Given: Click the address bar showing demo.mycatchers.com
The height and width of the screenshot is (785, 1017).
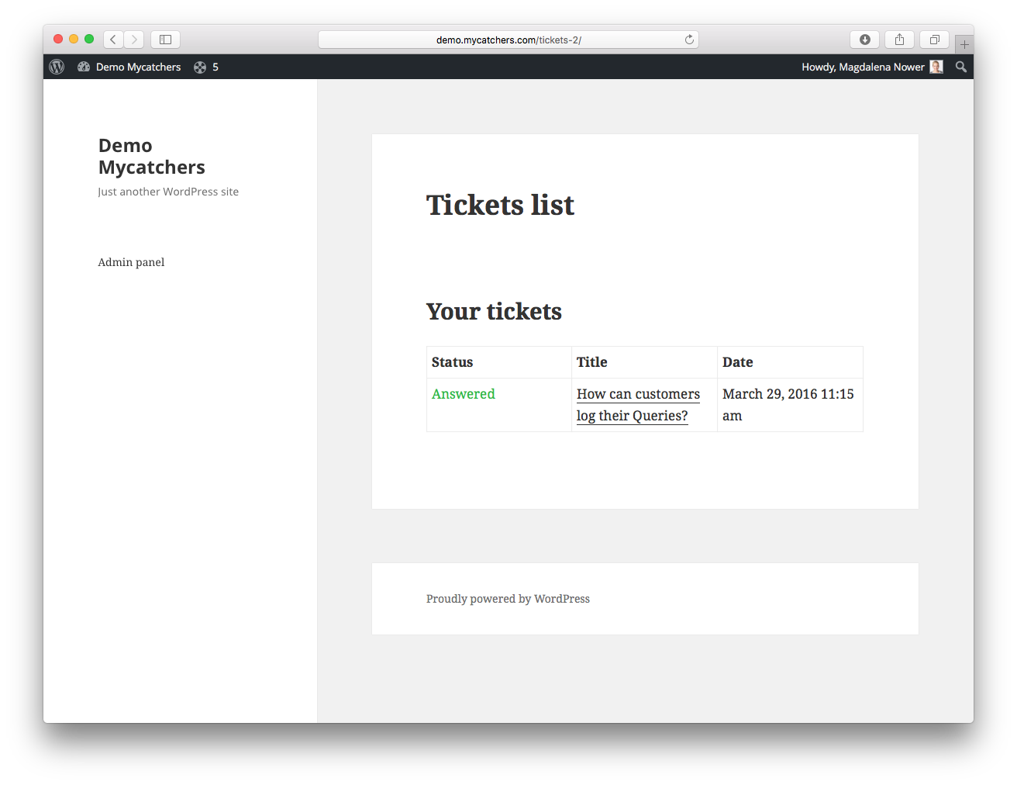Looking at the screenshot, I should (x=508, y=40).
